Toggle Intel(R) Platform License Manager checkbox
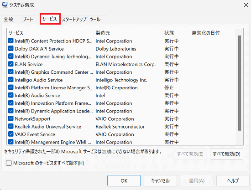Screen dimensions: 251x190 click(x=11, y=87)
